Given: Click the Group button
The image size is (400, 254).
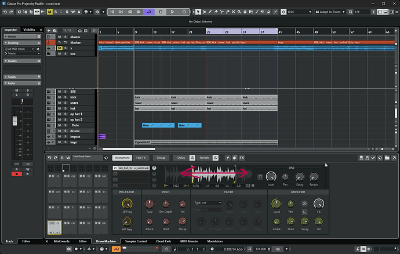Looking at the screenshot, I should (x=161, y=158).
